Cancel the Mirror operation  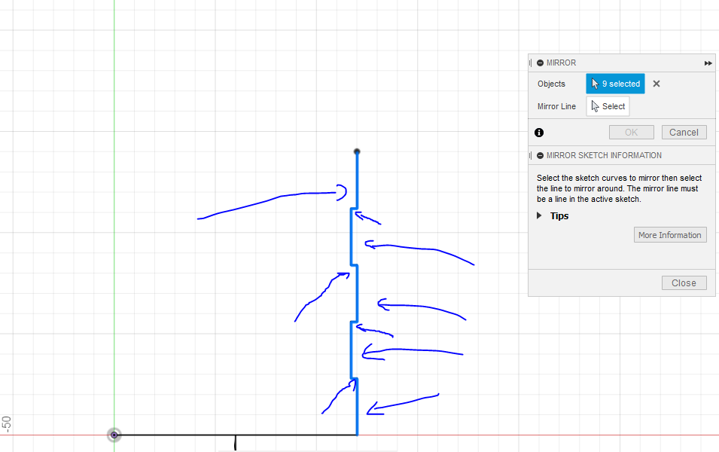pyautogui.click(x=684, y=132)
